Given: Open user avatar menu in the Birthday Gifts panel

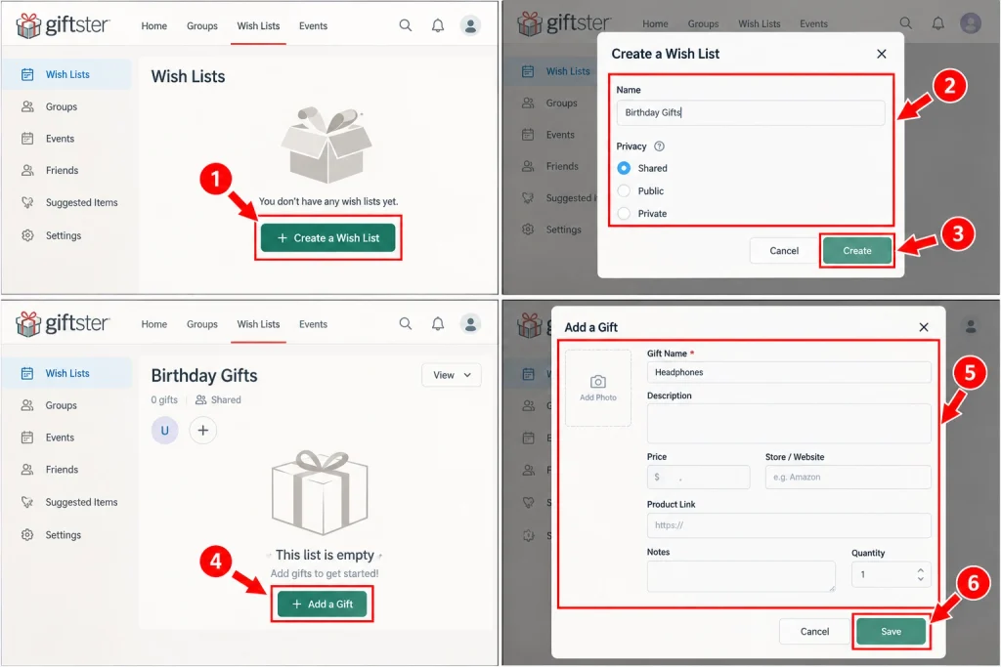Looking at the screenshot, I should 470,324.
